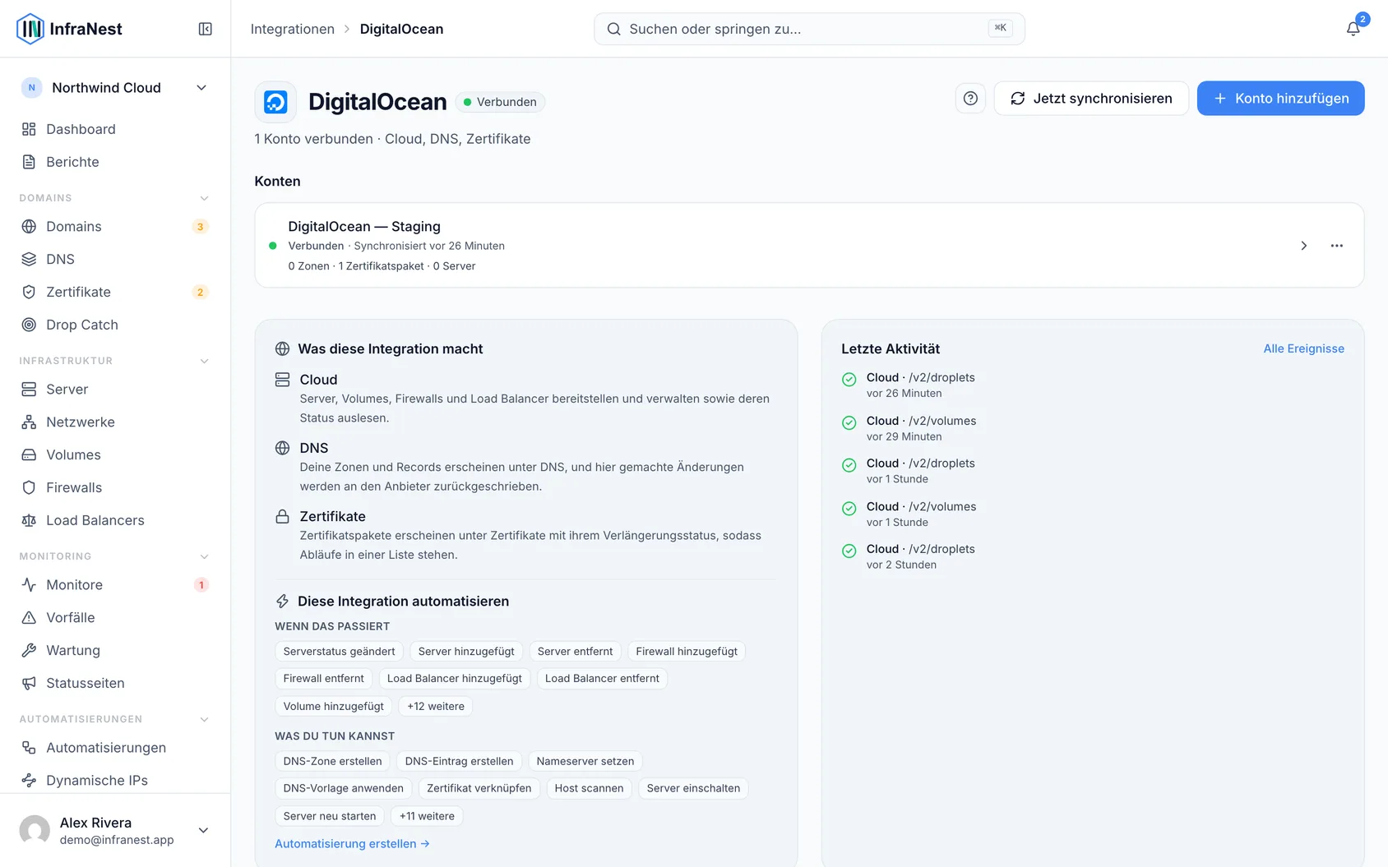Click Automatisierung erstellen link
Viewport: 1388px width, 867px height.
pyautogui.click(x=352, y=843)
